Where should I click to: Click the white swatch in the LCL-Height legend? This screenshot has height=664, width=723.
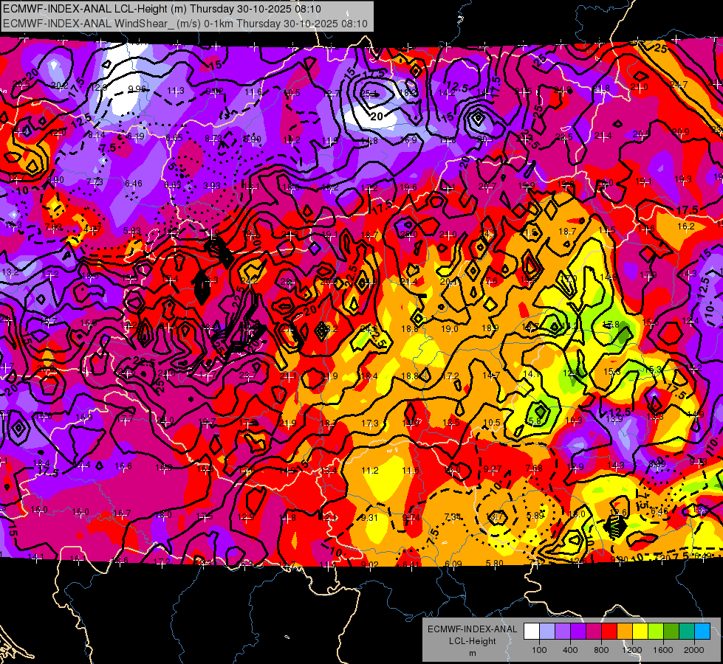click(x=532, y=632)
